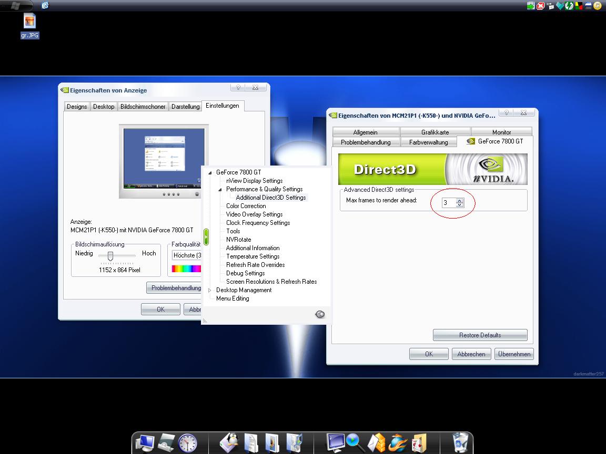Expand the Desktop Management tree node

pyautogui.click(x=210, y=290)
